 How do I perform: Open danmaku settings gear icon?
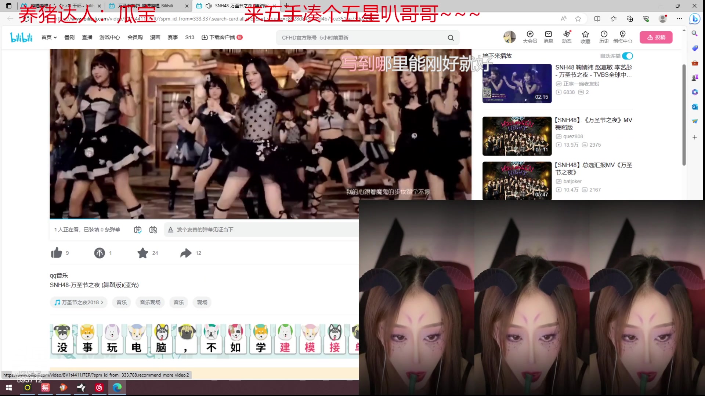153,230
